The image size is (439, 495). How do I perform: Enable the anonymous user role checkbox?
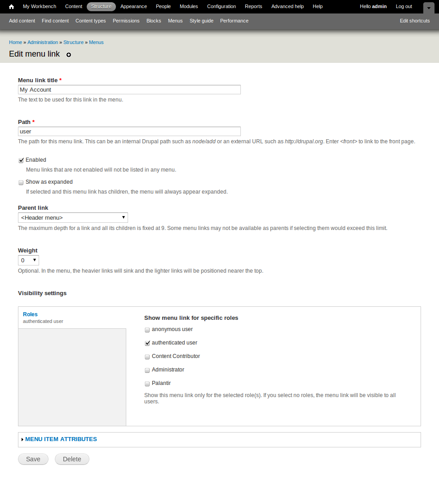point(147,330)
